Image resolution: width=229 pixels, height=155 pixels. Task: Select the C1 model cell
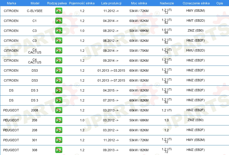(x=35, y=21)
